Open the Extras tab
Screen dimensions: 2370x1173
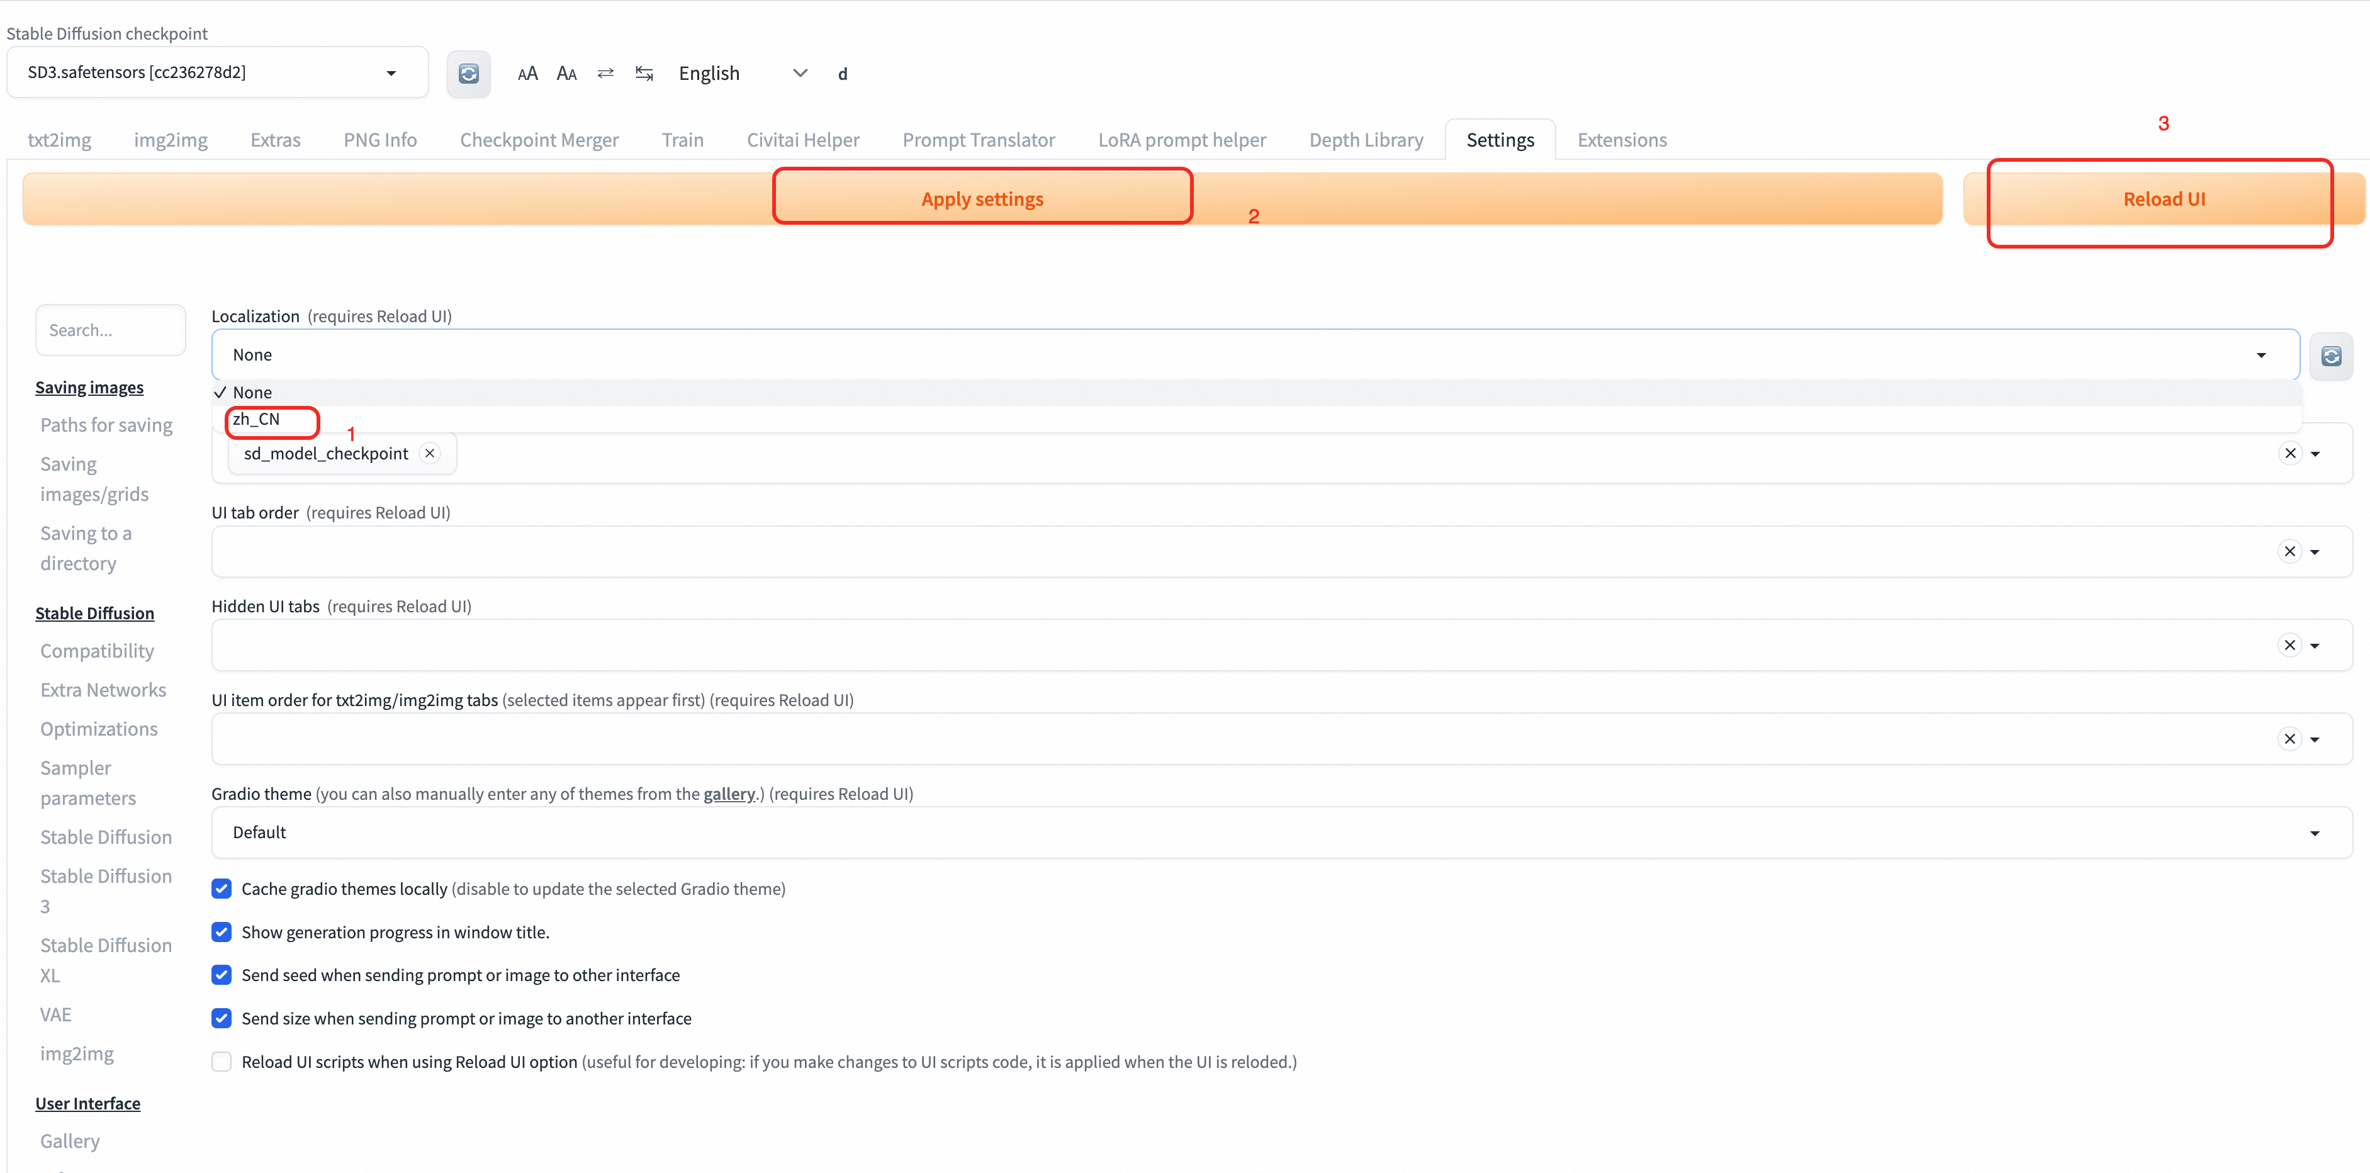(276, 140)
